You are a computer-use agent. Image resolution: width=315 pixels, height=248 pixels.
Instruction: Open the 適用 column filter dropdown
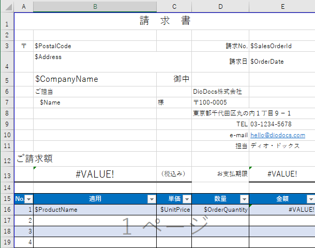pos(152,199)
